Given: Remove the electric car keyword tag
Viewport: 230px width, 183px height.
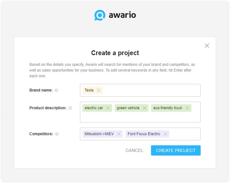Looking at the screenshot, I should tap(108, 108).
